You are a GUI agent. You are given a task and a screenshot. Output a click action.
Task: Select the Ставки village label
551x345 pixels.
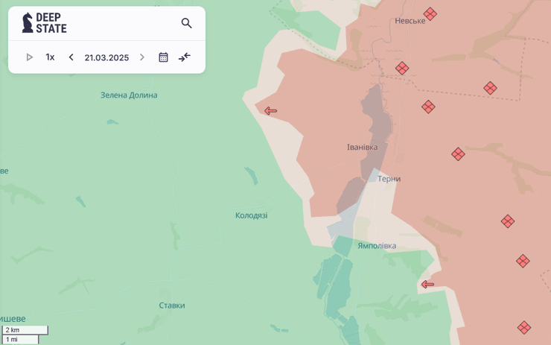(x=172, y=306)
